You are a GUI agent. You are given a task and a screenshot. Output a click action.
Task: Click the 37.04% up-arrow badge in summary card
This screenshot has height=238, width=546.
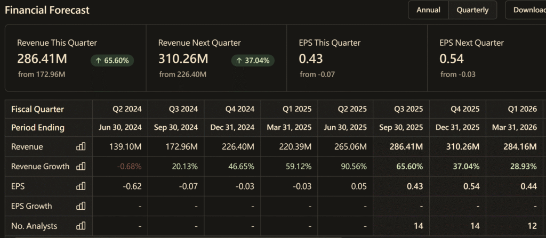(x=253, y=61)
